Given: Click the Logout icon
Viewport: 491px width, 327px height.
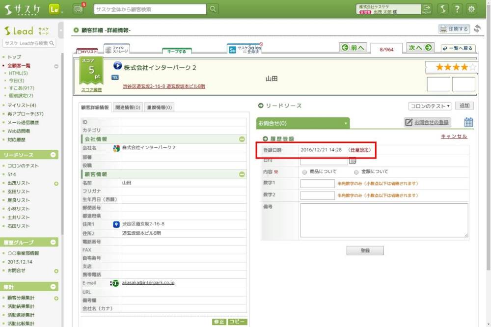Looking at the screenshot, I should tap(426, 9).
